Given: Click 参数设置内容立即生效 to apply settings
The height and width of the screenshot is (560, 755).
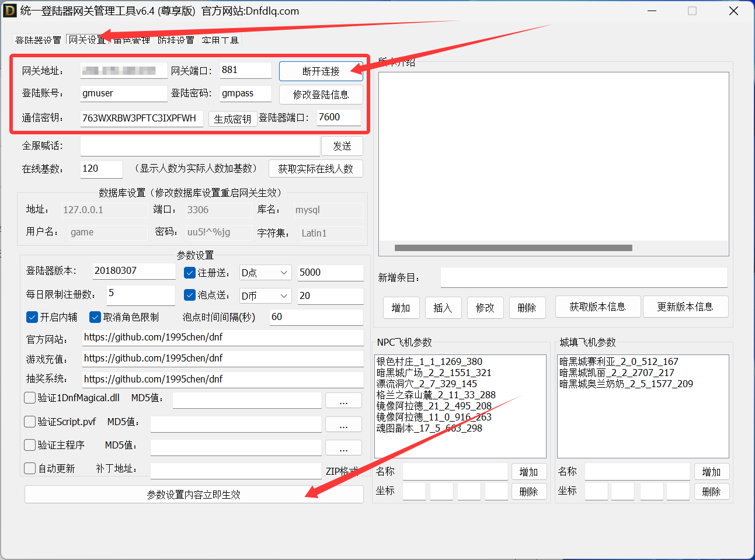Looking at the screenshot, I should [x=193, y=493].
